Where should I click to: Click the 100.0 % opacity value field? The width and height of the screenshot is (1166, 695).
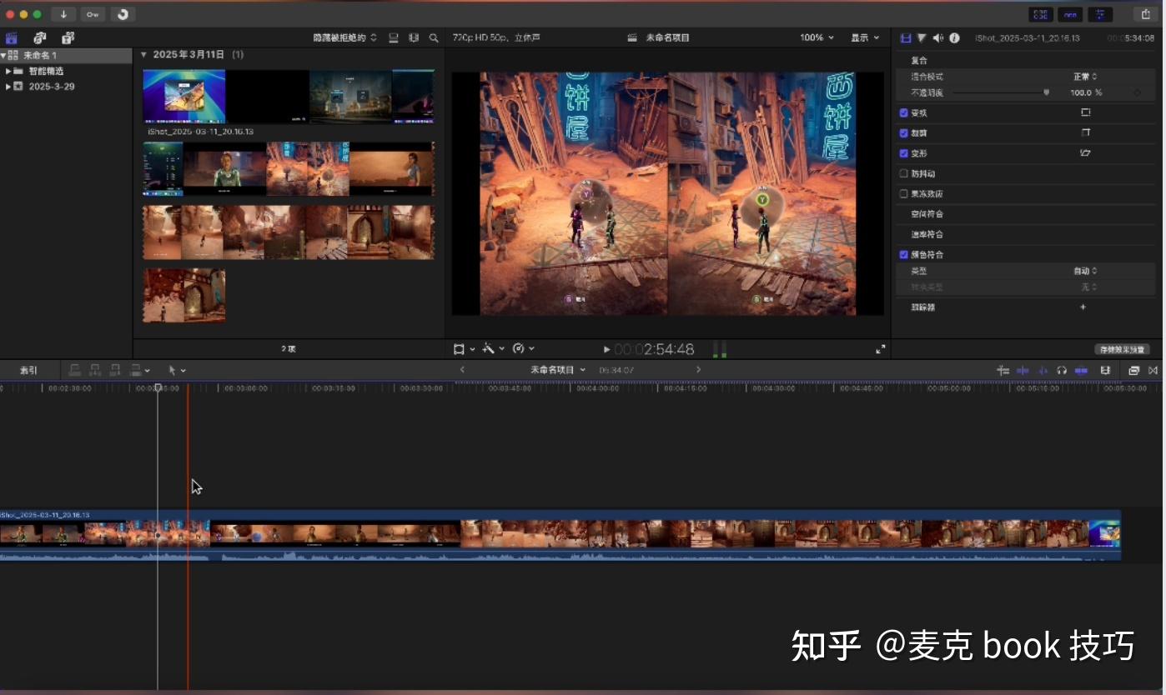point(1086,92)
